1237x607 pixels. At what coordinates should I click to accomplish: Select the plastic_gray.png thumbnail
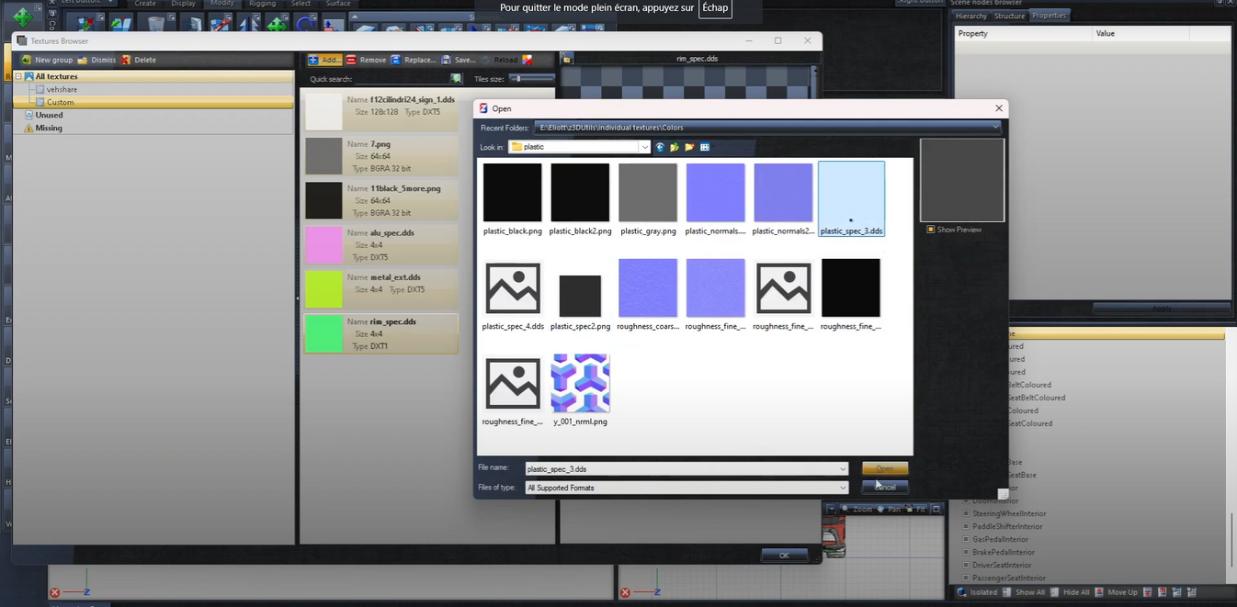click(647, 194)
